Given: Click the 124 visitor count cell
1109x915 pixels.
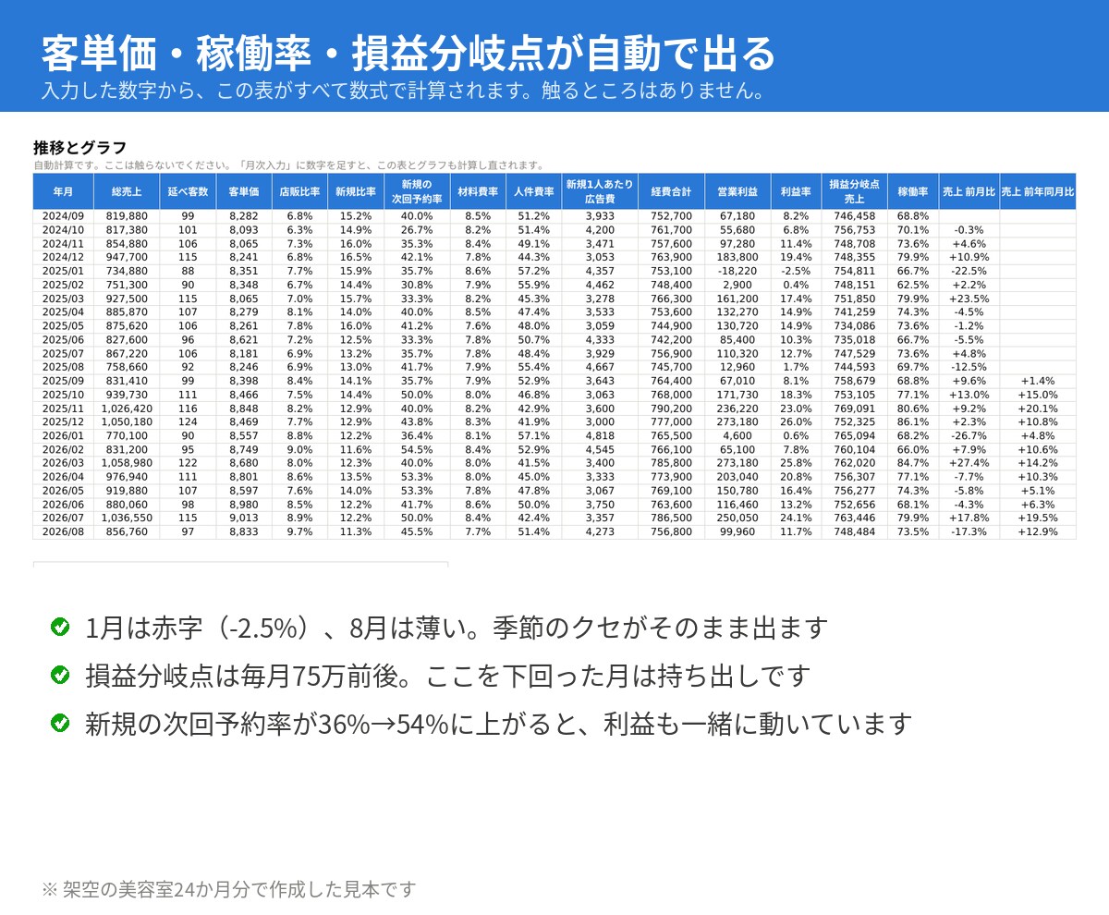Looking at the screenshot, I should tap(188, 422).
